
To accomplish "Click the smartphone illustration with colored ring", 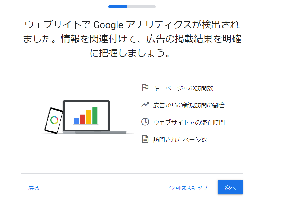I will click(54, 121).
